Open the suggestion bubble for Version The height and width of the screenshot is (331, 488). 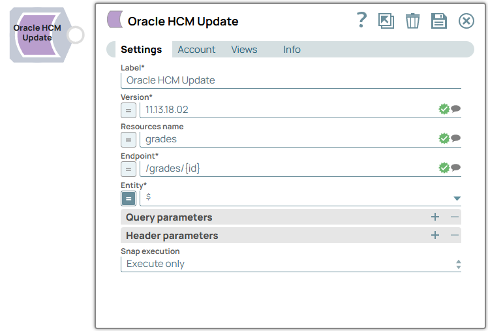(455, 108)
